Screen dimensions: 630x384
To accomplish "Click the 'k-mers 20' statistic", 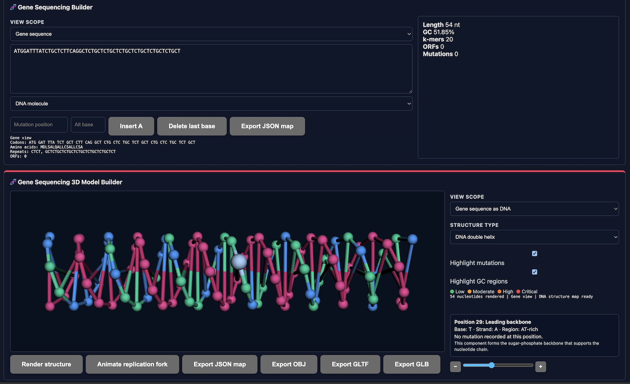I will point(438,39).
